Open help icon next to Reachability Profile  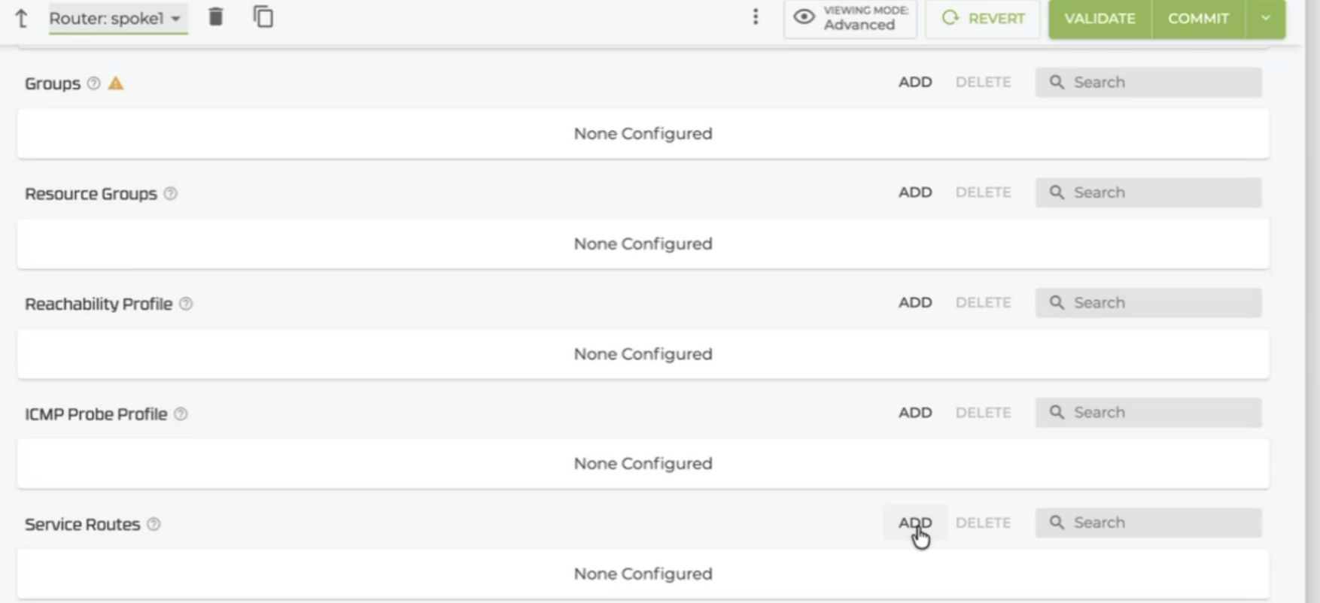[x=186, y=304]
